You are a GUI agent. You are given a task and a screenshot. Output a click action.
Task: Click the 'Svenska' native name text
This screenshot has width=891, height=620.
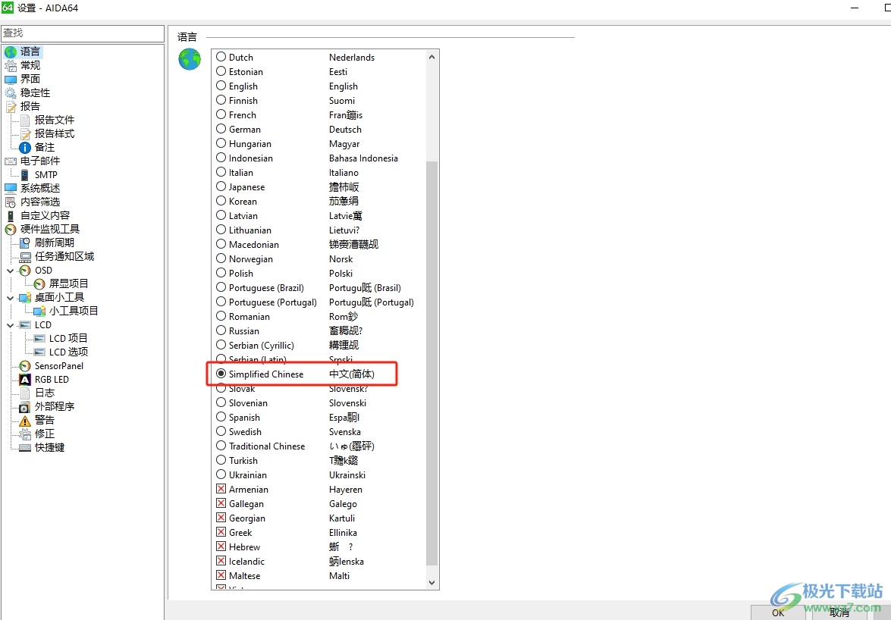345,432
